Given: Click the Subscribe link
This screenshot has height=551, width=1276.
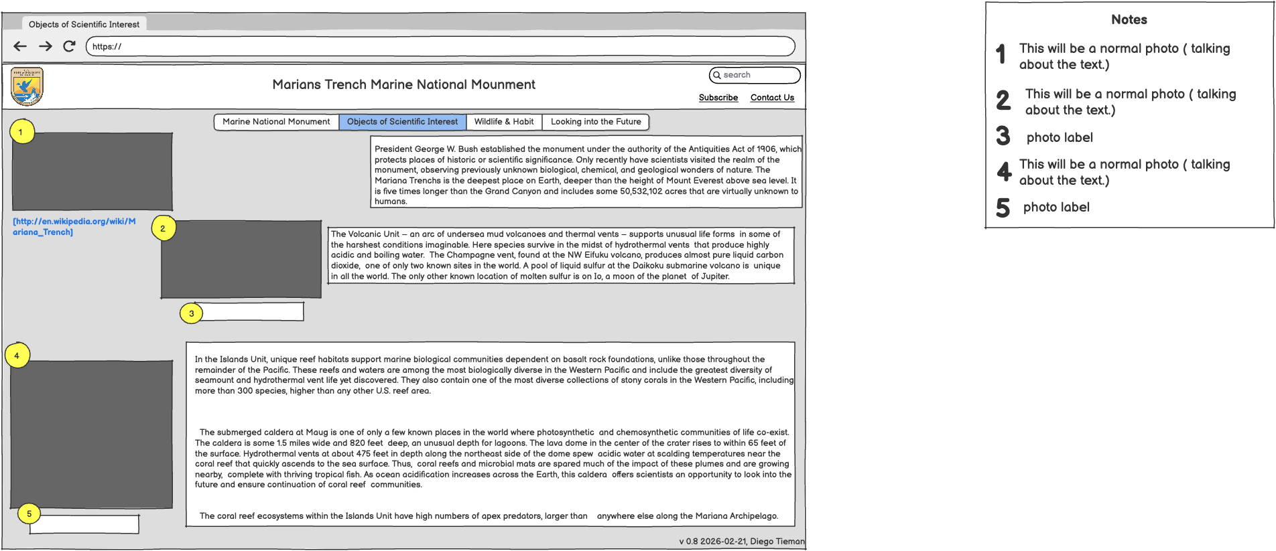Looking at the screenshot, I should point(718,98).
